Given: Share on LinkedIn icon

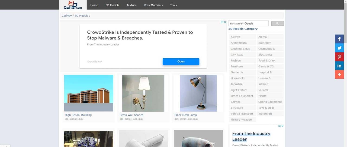Looking at the screenshot, I should [x=339, y=65].
